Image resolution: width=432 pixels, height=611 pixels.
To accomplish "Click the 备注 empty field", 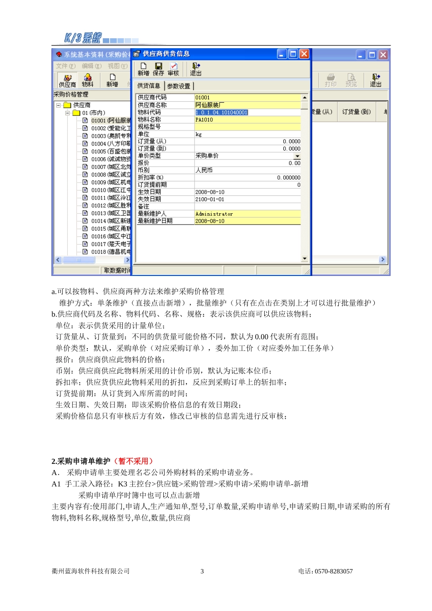I will tap(247, 206).
